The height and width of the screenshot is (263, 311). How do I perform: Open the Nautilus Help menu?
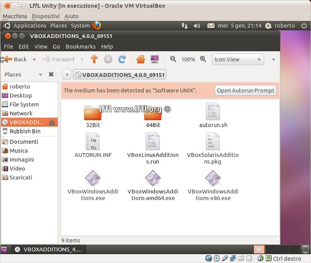pos(107,46)
